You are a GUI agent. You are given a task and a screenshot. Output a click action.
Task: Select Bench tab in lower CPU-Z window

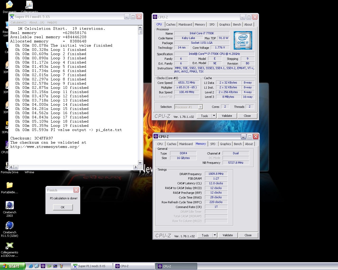click(238, 144)
